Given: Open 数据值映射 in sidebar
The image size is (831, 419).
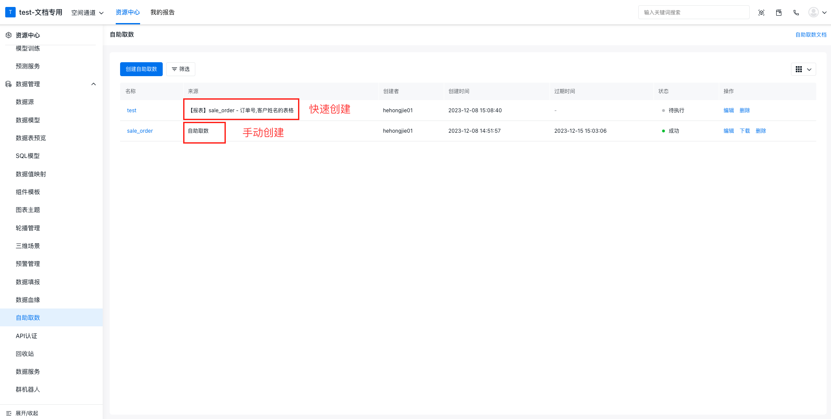Looking at the screenshot, I should pyautogui.click(x=31, y=174).
